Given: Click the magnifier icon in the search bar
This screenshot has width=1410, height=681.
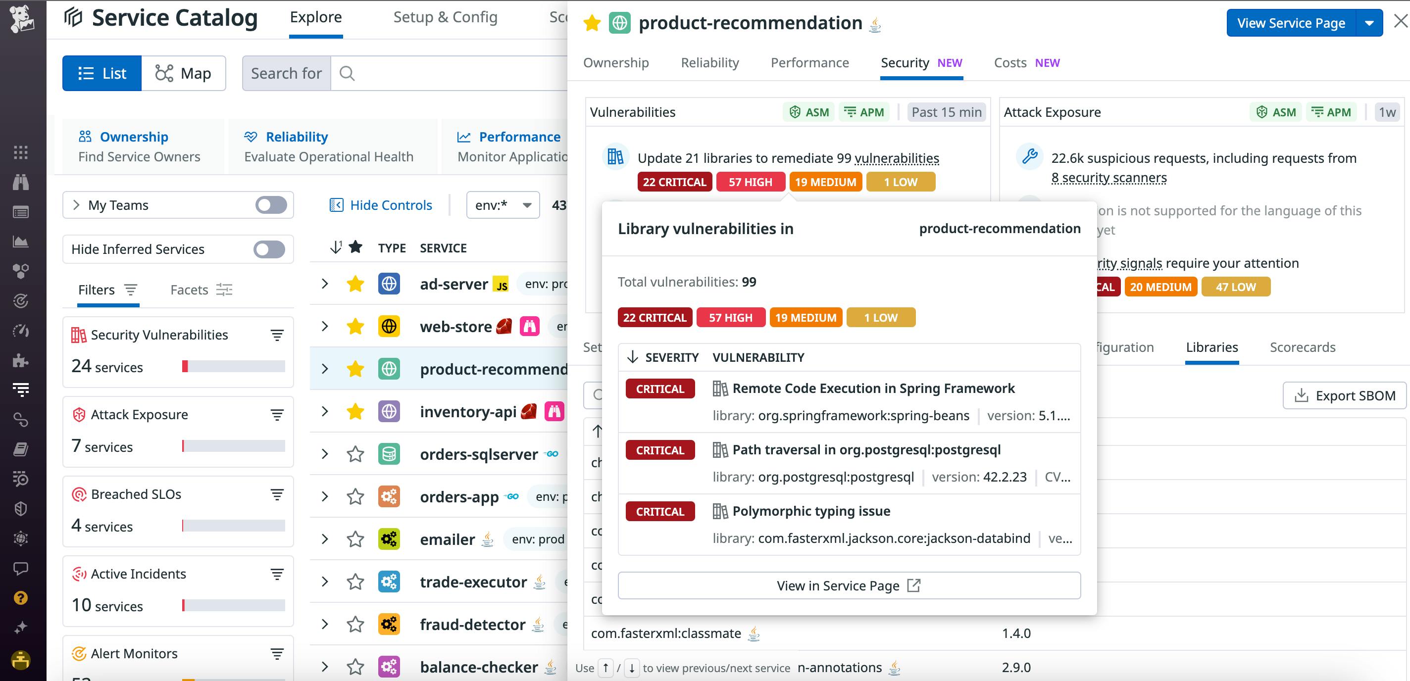Looking at the screenshot, I should [347, 73].
